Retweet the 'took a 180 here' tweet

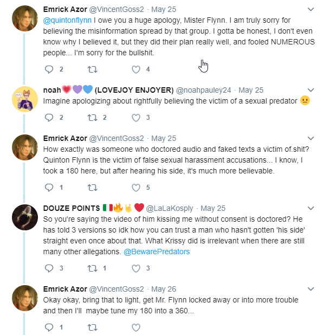tap(93, 188)
